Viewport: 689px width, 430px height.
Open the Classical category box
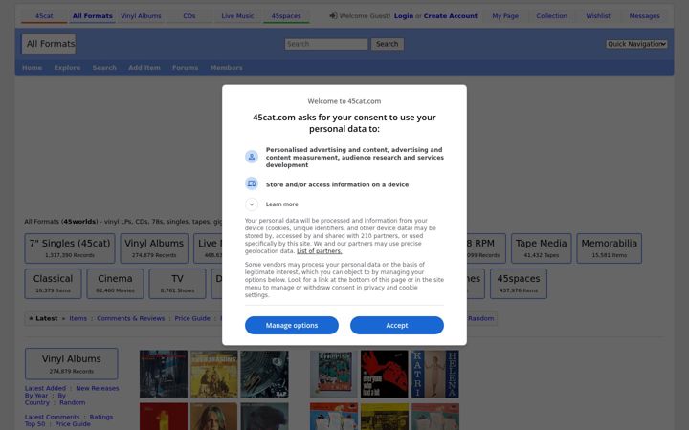pyautogui.click(x=54, y=284)
